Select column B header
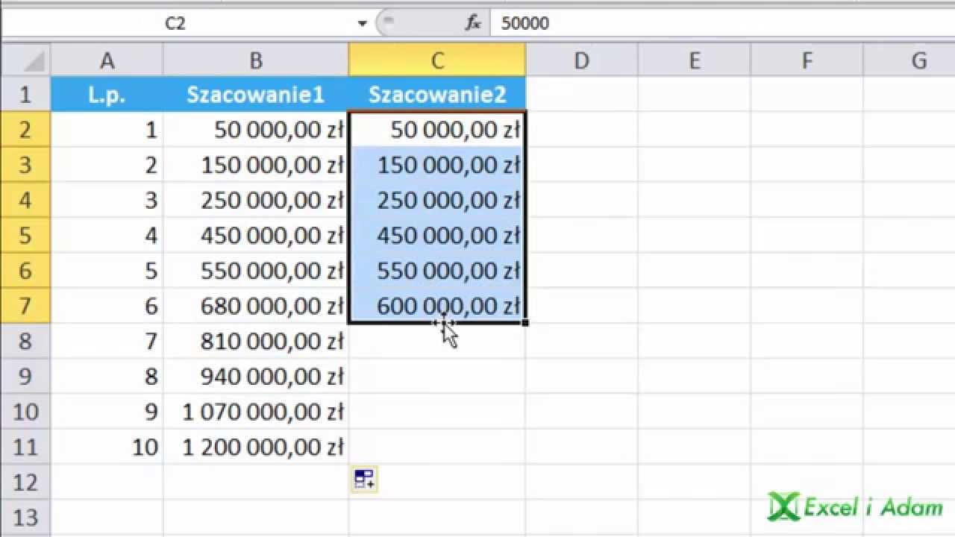Screen dimensions: 955x537 point(256,60)
